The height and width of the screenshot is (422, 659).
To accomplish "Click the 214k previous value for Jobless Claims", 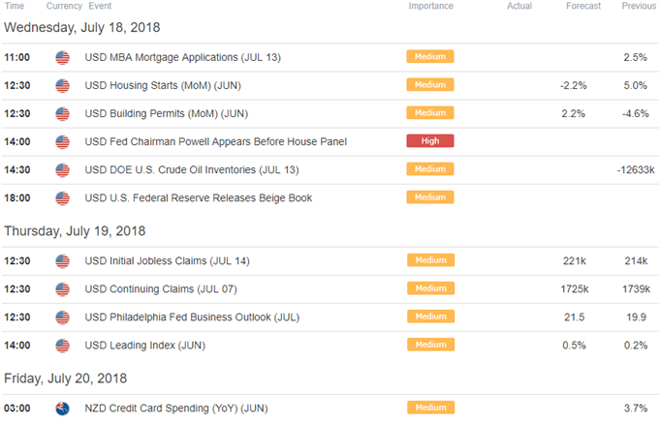I will 636,261.
